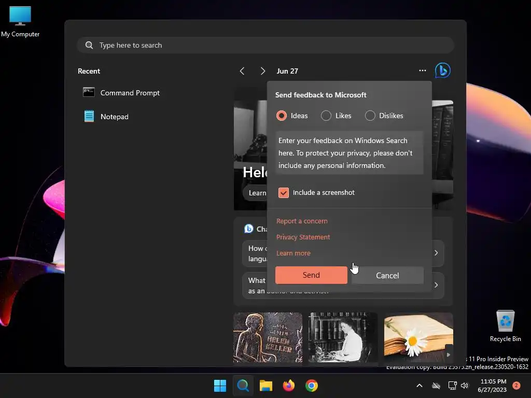Viewport: 531px width, 398px height.
Task: Open the Bing Chat icon in search panel
Action: (x=442, y=70)
